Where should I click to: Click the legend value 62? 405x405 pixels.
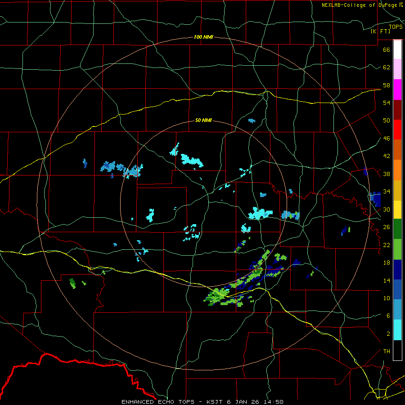tap(387, 67)
